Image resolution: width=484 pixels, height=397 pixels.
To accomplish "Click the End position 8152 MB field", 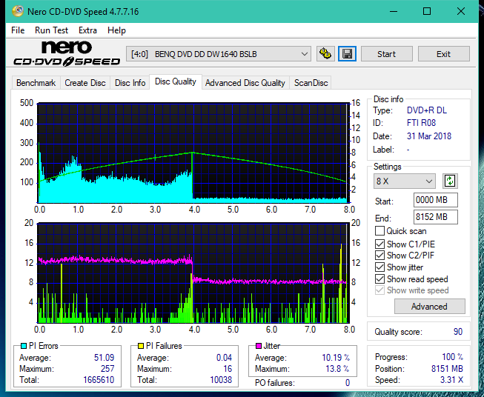I will pos(435,217).
